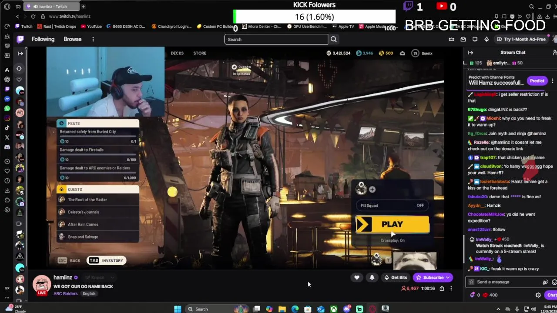
Task: Click the purple Chat button
Action: (551, 295)
